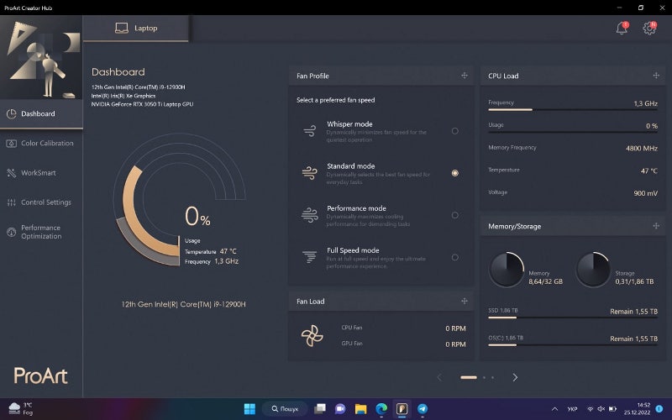The height and width of the screenshot is (420, 672).
Task: Open the Control Settings section
Action: (41, 202)
